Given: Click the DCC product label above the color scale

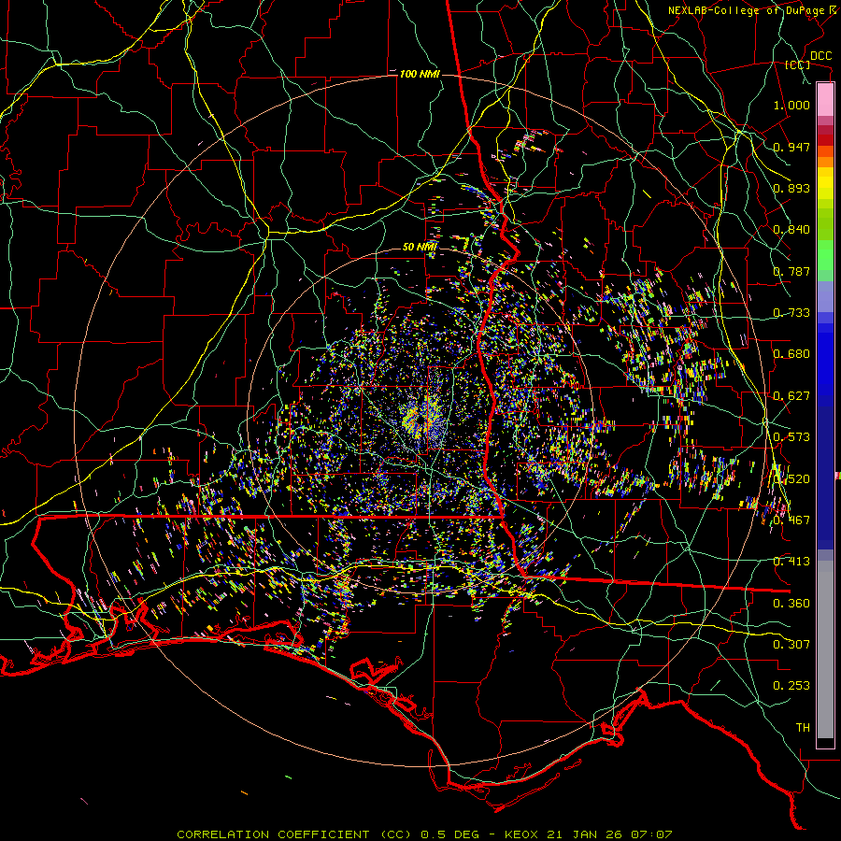Looking at the screenshot, I should (x=820, y=56).
